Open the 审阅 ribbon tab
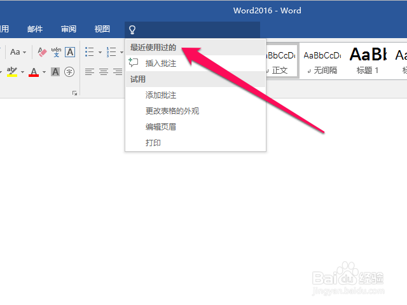 tap(69, 29)
